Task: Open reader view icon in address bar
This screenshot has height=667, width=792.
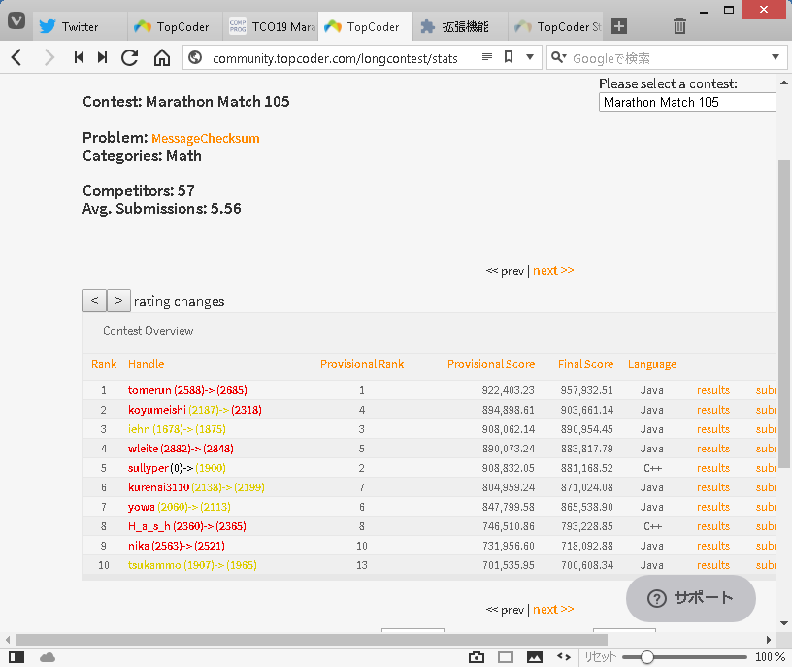Action: point(487,56)
